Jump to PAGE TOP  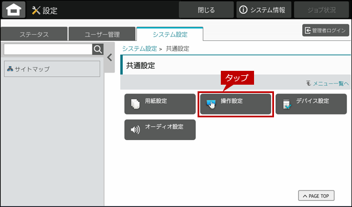click(x=316, y=196)
